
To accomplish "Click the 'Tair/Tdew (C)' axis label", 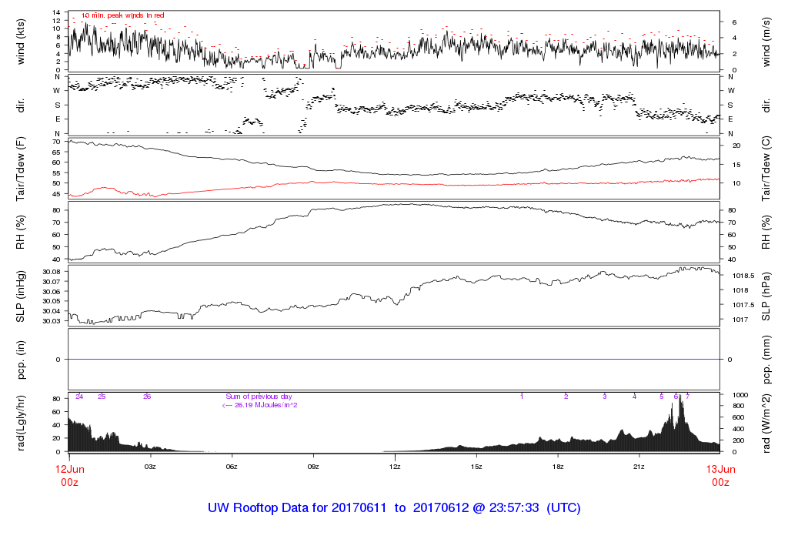I will coord(766,169).
